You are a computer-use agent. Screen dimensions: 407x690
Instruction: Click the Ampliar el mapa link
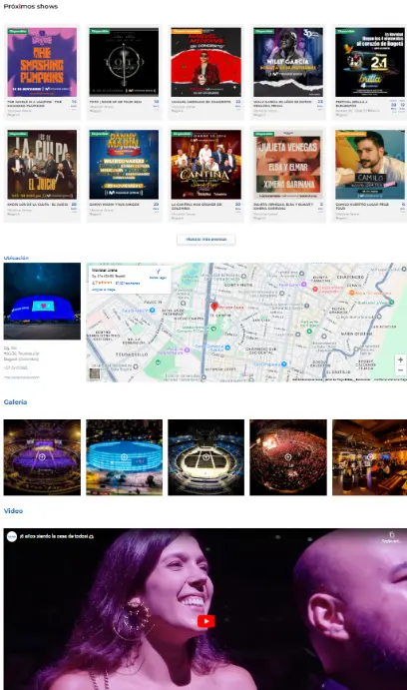(104, 290)
